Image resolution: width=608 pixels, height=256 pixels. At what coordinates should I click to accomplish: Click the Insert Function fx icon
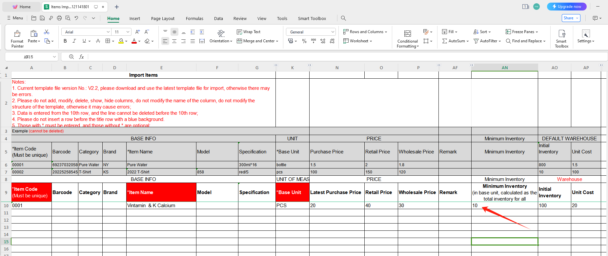(x=81, y=57)
